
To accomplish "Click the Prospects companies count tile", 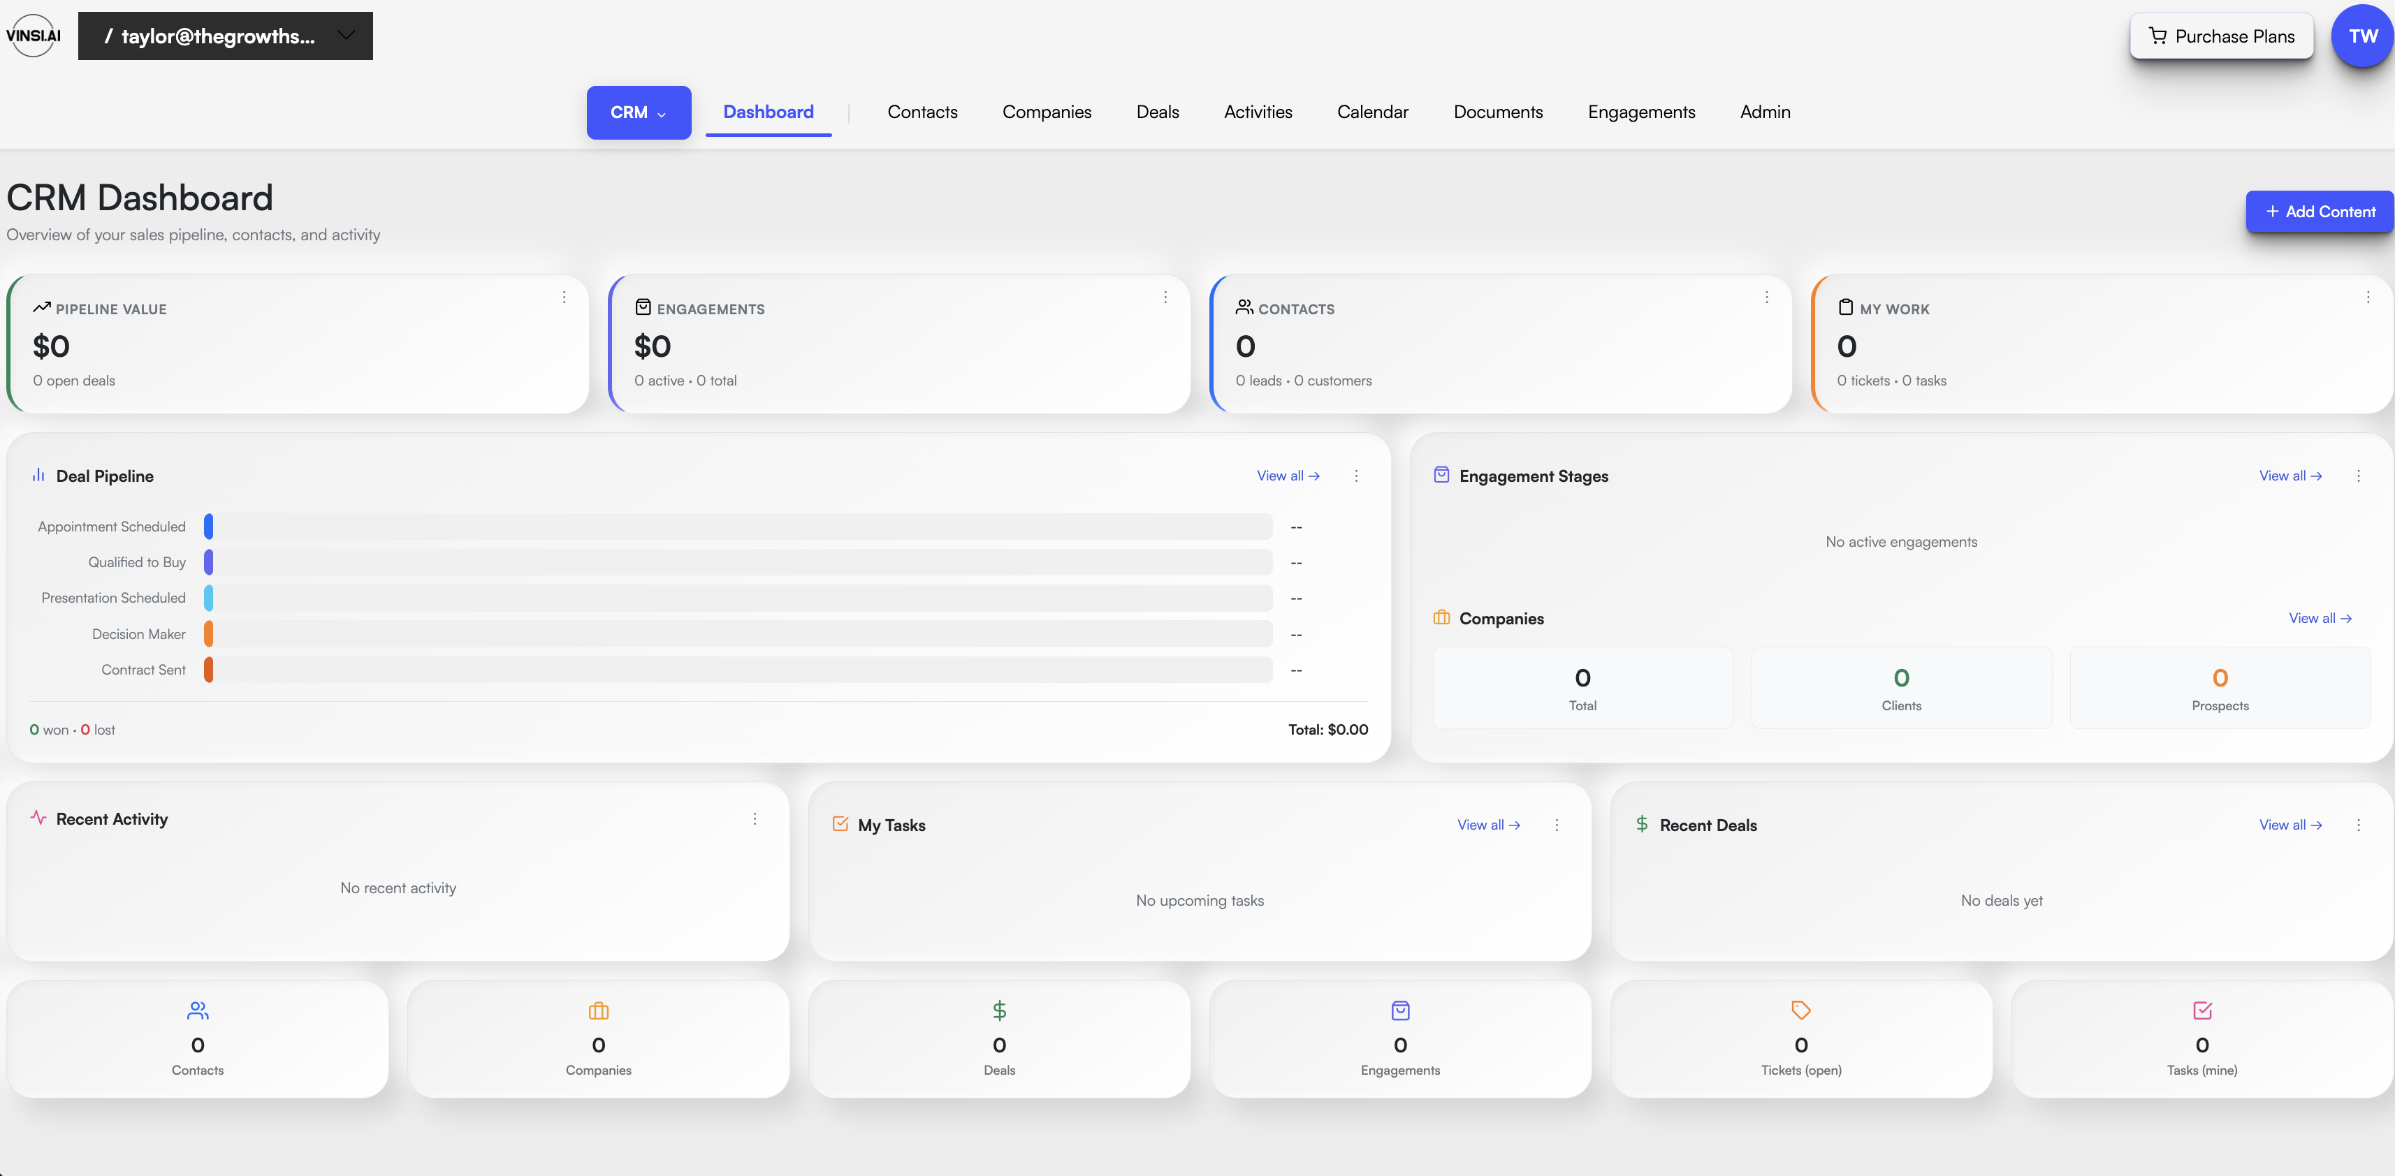I will (2220, 688).
